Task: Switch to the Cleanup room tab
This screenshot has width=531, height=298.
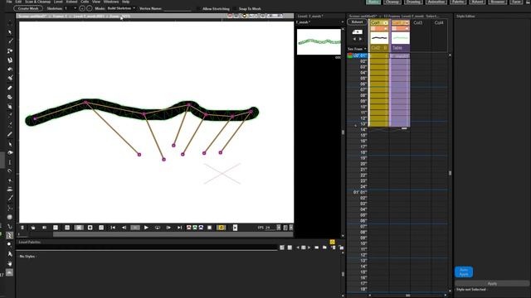Action: click(x=392, y=2)
